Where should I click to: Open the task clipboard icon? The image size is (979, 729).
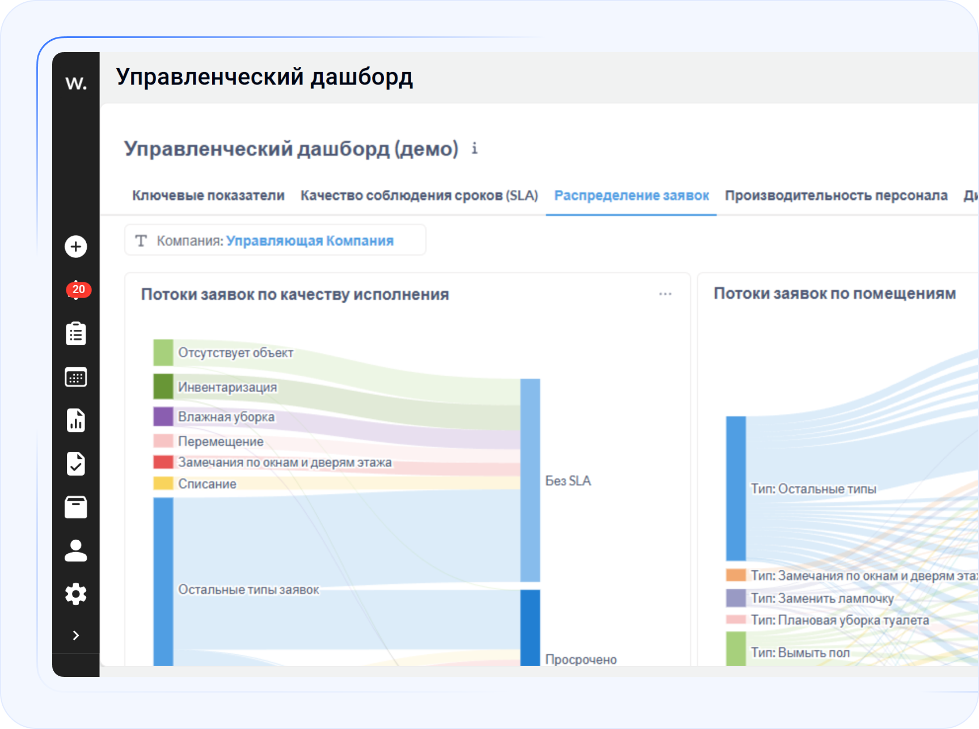pyautogui.click(x=75, y=333)
